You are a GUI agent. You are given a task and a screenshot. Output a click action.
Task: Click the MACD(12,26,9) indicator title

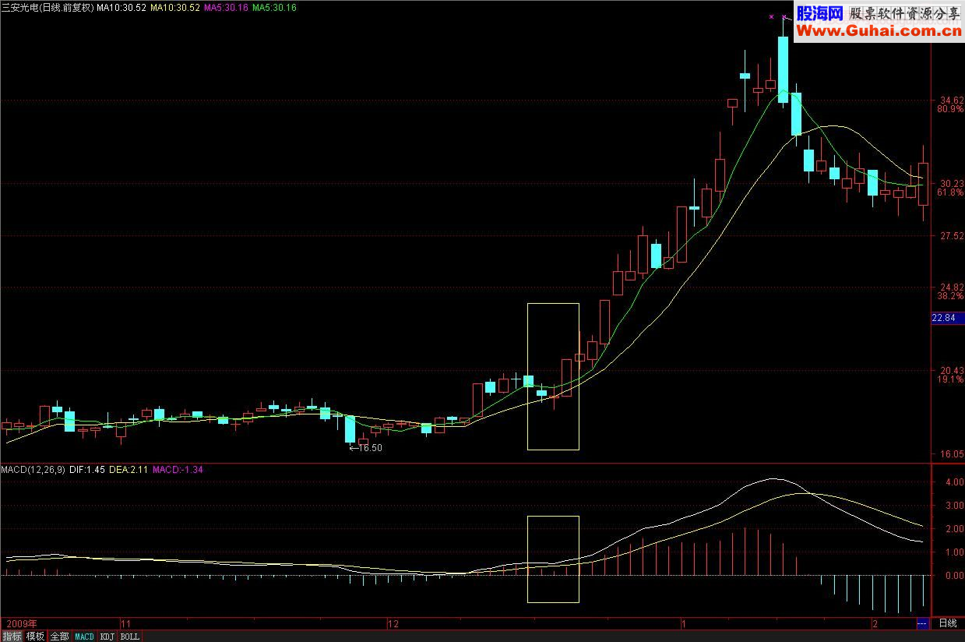tap(33, 470)
